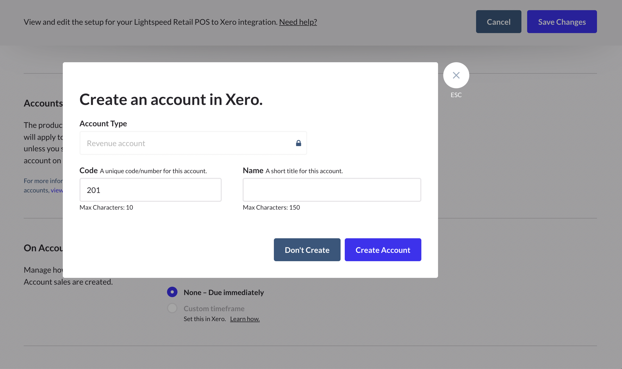Image resolution: width=622 pixels, height=369 pixels.
Task: Click the Cancel button in the header
Action: coord(498,22)
